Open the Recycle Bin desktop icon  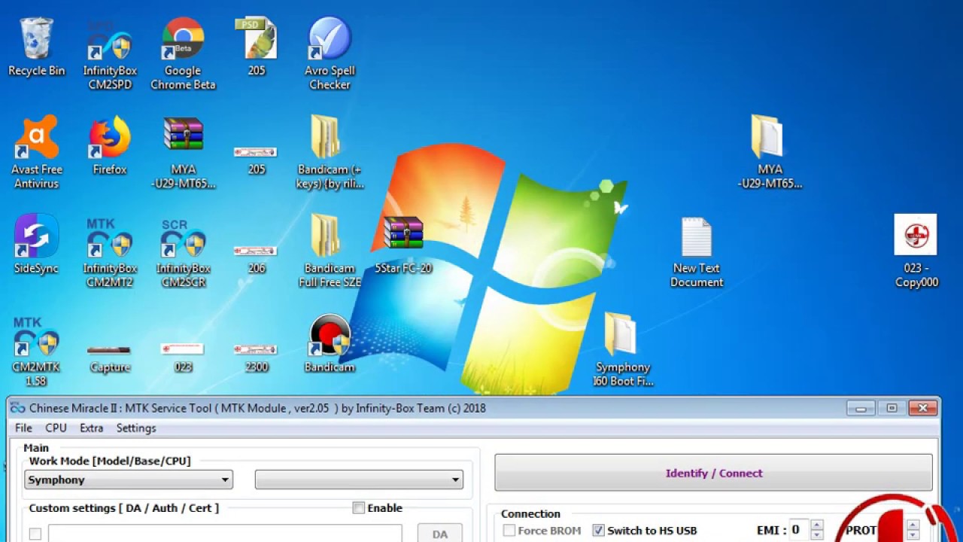36,47
